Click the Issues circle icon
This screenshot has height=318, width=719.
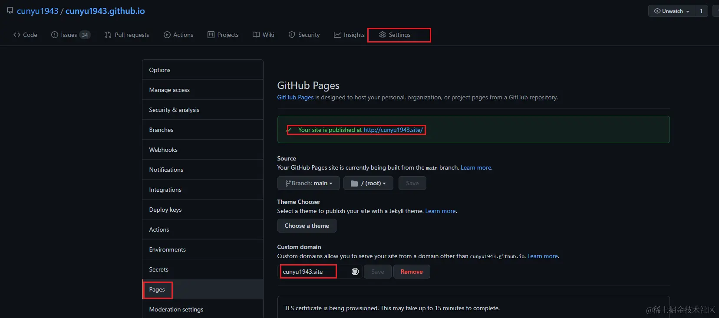[x=55, y=35]
